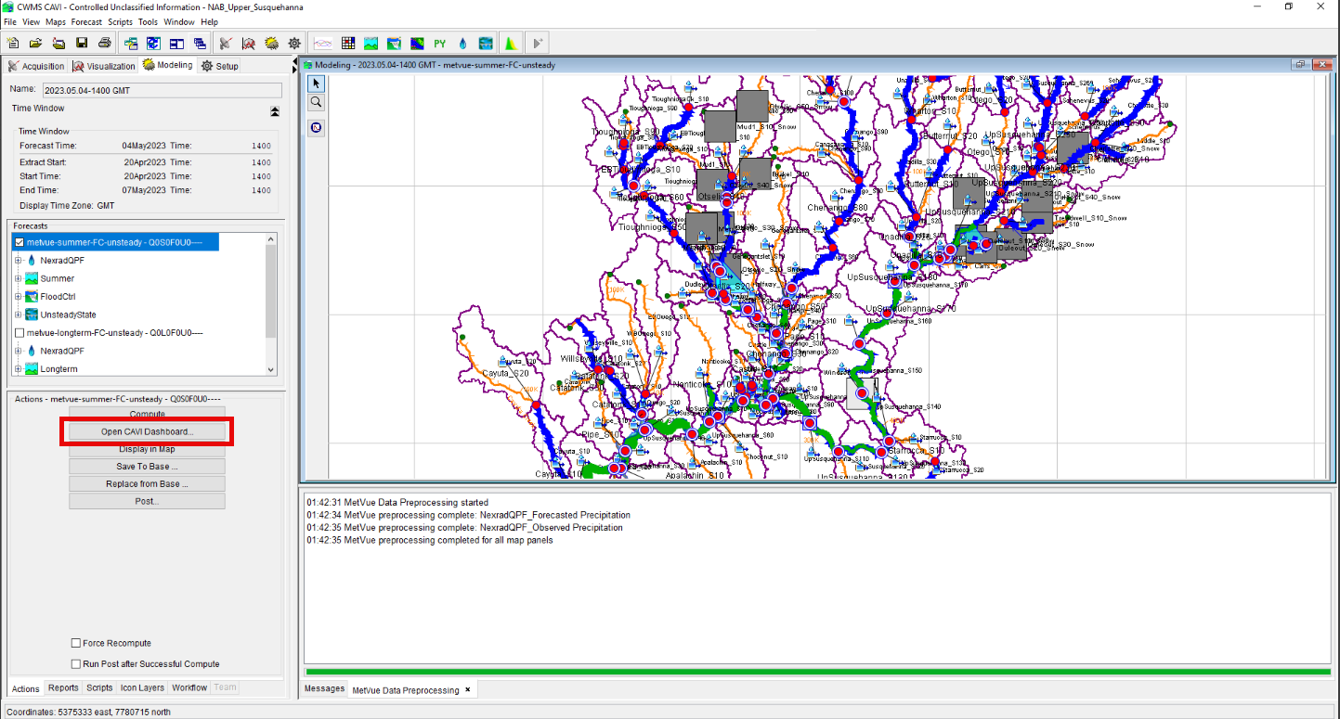Screen dimensions: 1340x719
Task: Click the gear icon in top toolbar
Action: tap(294, 43)
